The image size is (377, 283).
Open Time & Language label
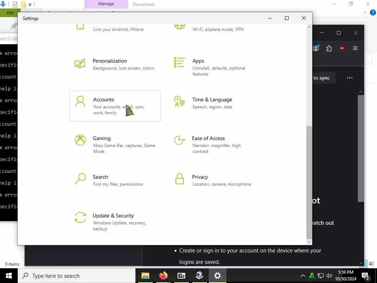pos(212,99)
